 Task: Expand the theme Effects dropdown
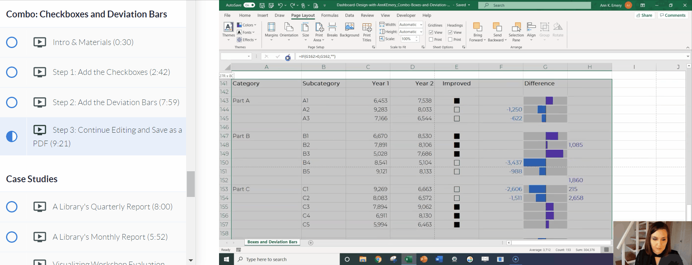[247, 40]
